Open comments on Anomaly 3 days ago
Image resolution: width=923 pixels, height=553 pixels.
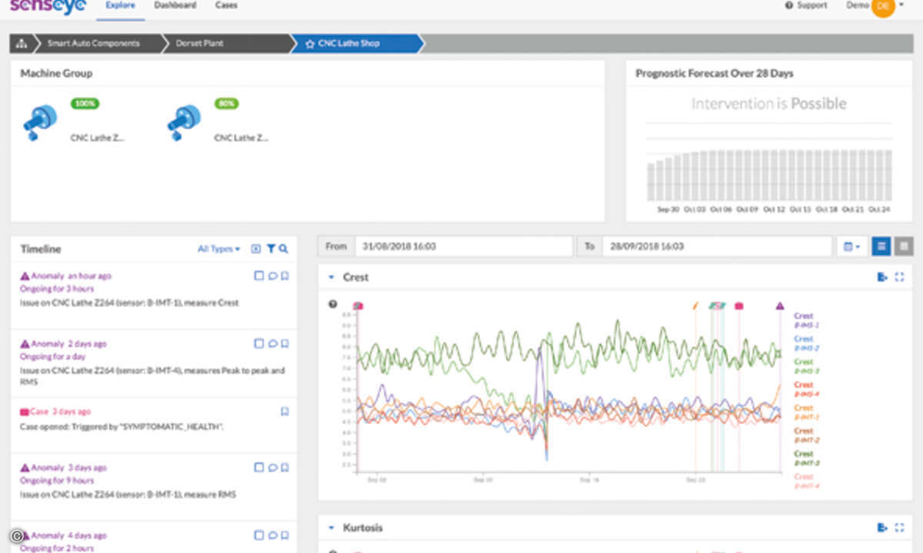click(272, 468)
